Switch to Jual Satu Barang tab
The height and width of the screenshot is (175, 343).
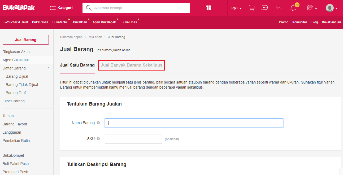77,65
